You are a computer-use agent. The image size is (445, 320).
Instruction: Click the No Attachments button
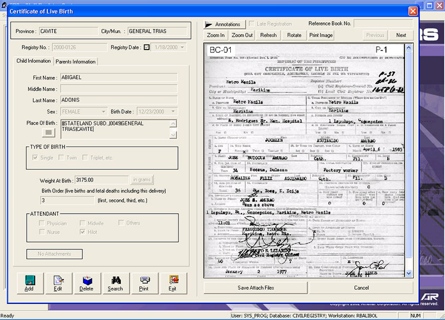[x=55, y=254]
